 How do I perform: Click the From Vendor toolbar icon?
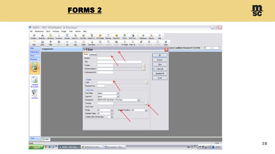pyautogui.click(x=133, y=43)
